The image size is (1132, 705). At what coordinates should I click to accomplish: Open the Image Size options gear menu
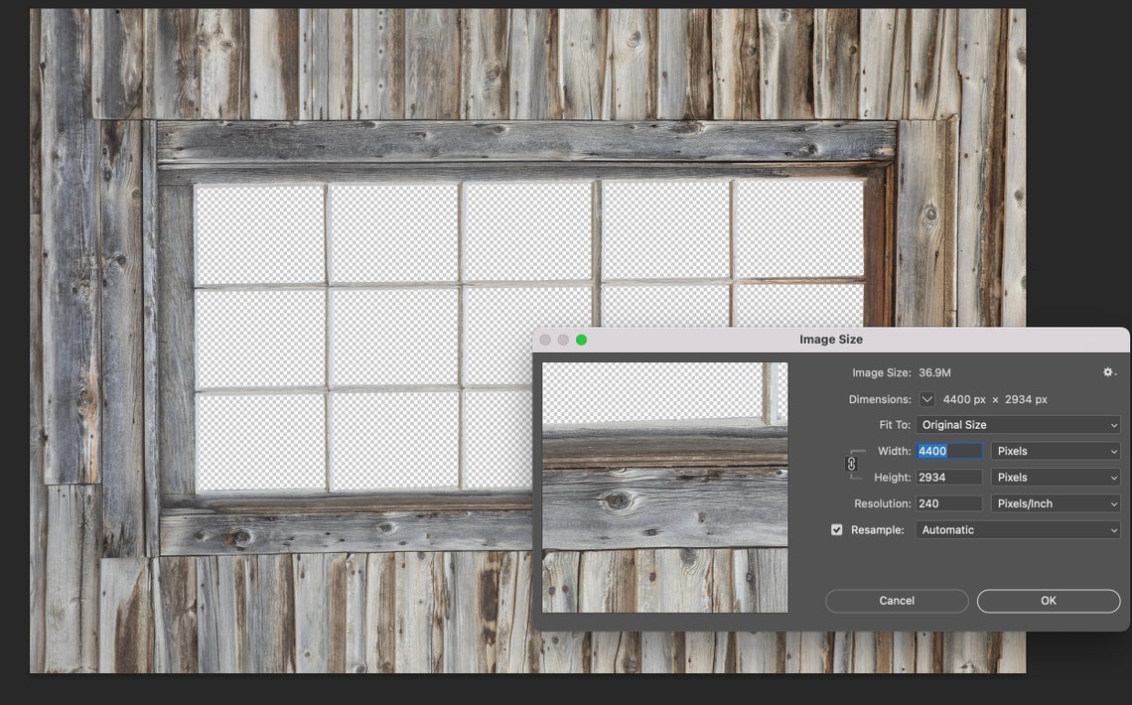click(x=1107, y=372)
